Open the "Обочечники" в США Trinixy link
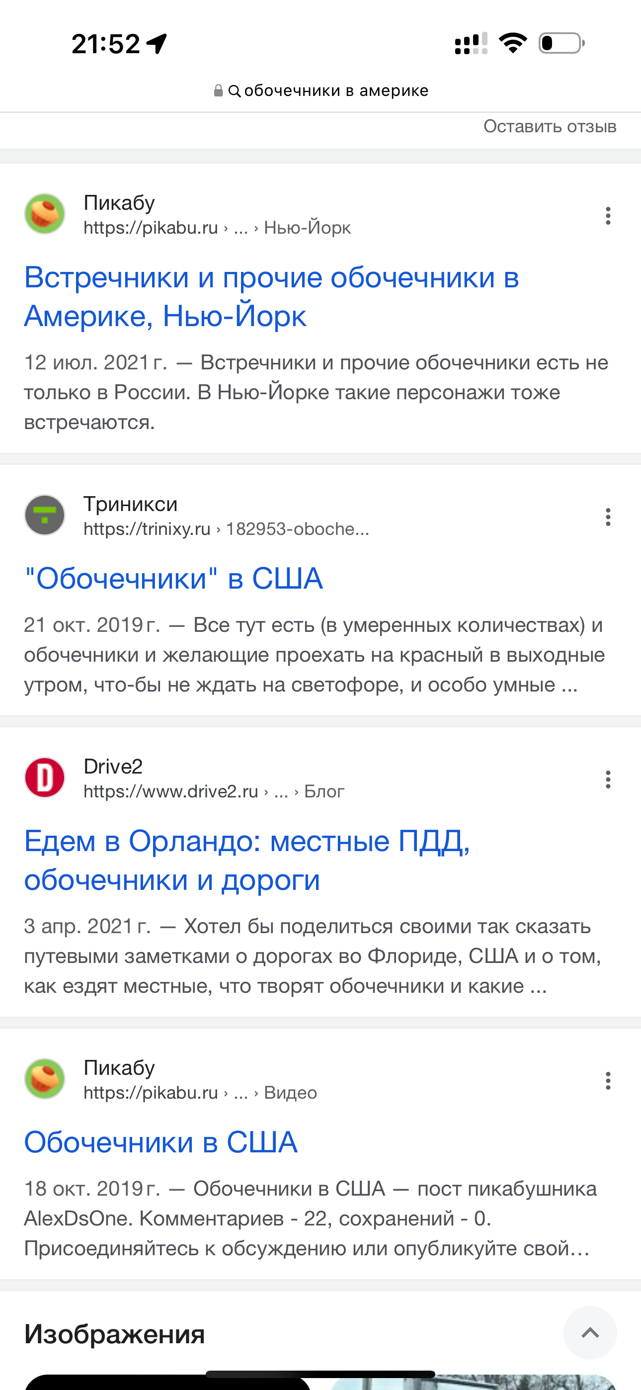Screen dimensions: 641x1390 [174, 579]
